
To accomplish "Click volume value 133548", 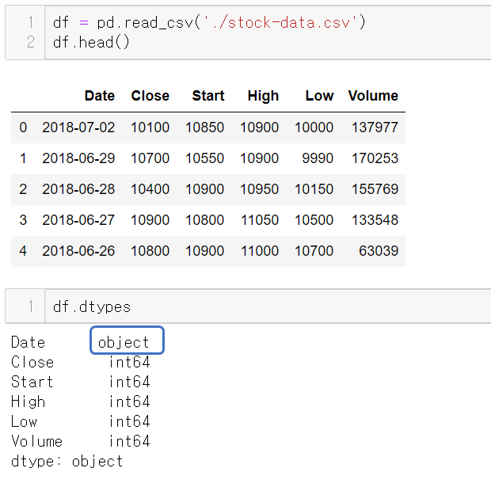I will [375, 220].
